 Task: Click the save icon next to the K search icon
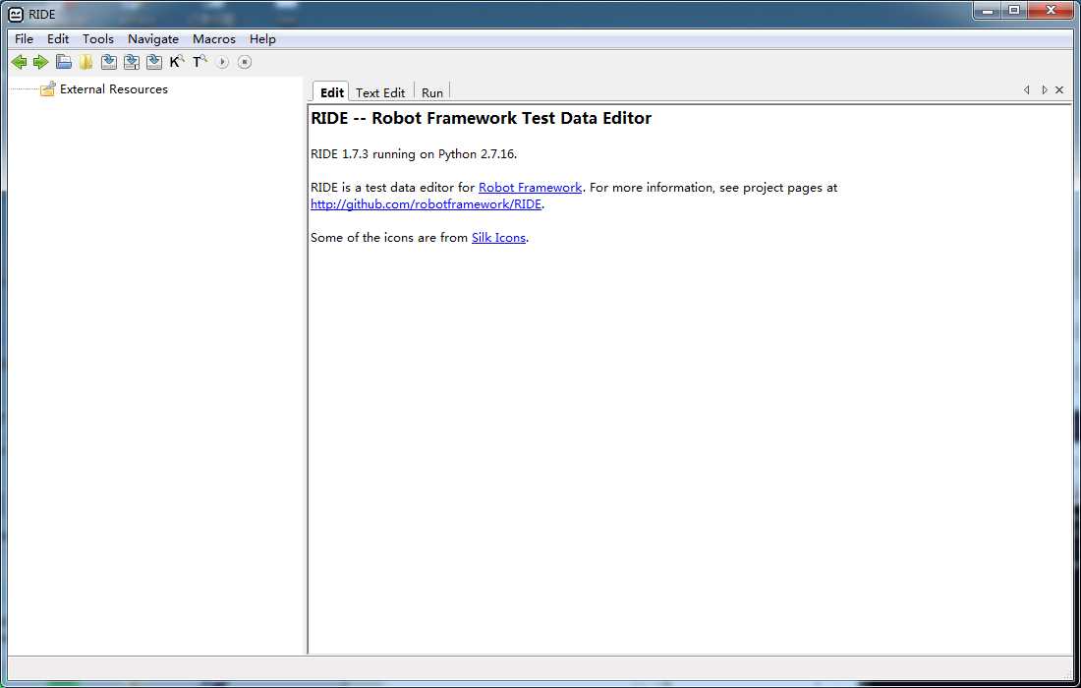(x=154, y=62)
